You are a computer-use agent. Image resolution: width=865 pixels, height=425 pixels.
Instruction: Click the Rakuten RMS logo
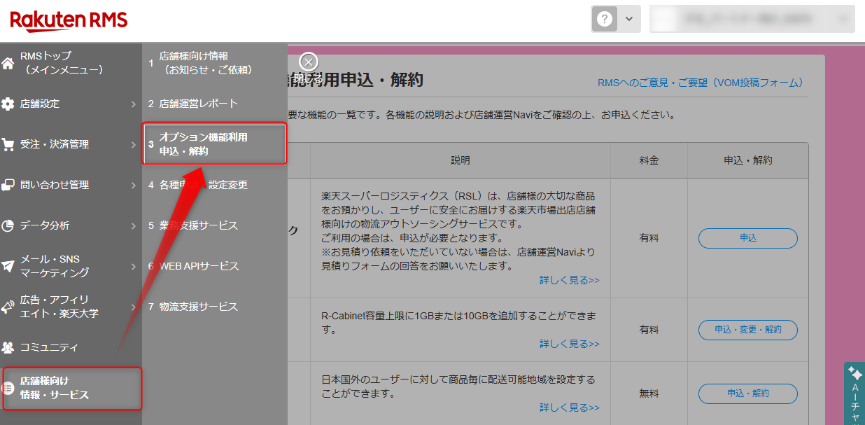[x=69, y=21]
